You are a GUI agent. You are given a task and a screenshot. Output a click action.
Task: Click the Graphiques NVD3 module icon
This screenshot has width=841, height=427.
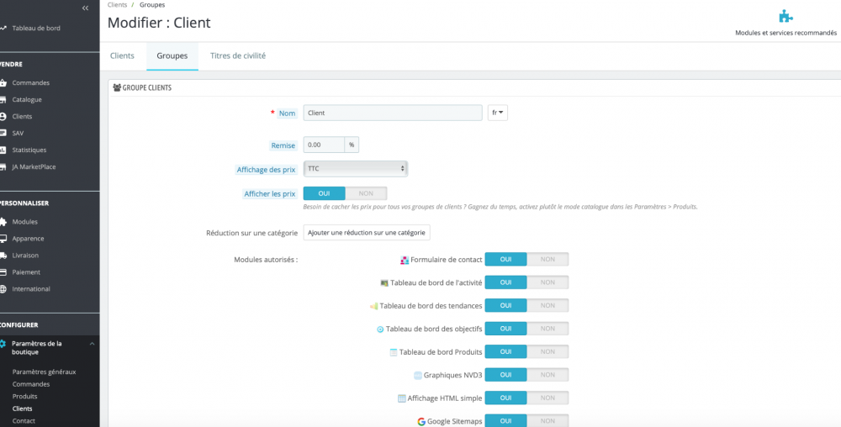click(x=418, y=376)
